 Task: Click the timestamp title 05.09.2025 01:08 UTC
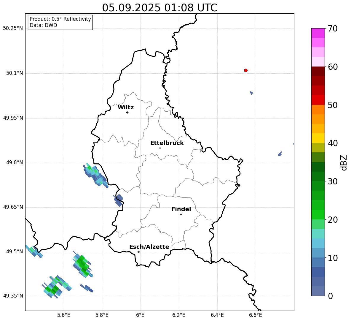tap(159, 8)
